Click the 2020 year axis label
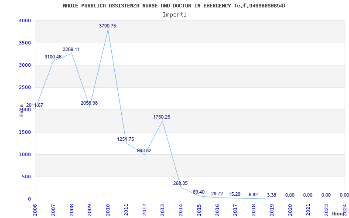 point(290,209)
